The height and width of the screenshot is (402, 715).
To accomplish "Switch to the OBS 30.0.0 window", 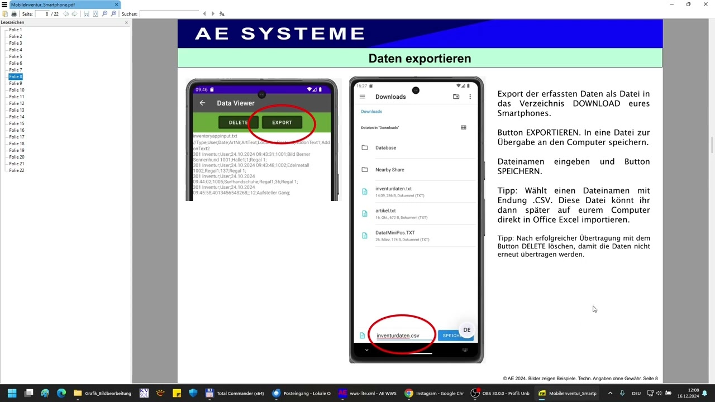I will (500, 393).
